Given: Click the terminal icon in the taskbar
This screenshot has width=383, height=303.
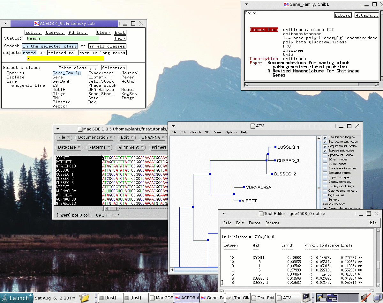Looking at the screenshot, I should point(306,298).
